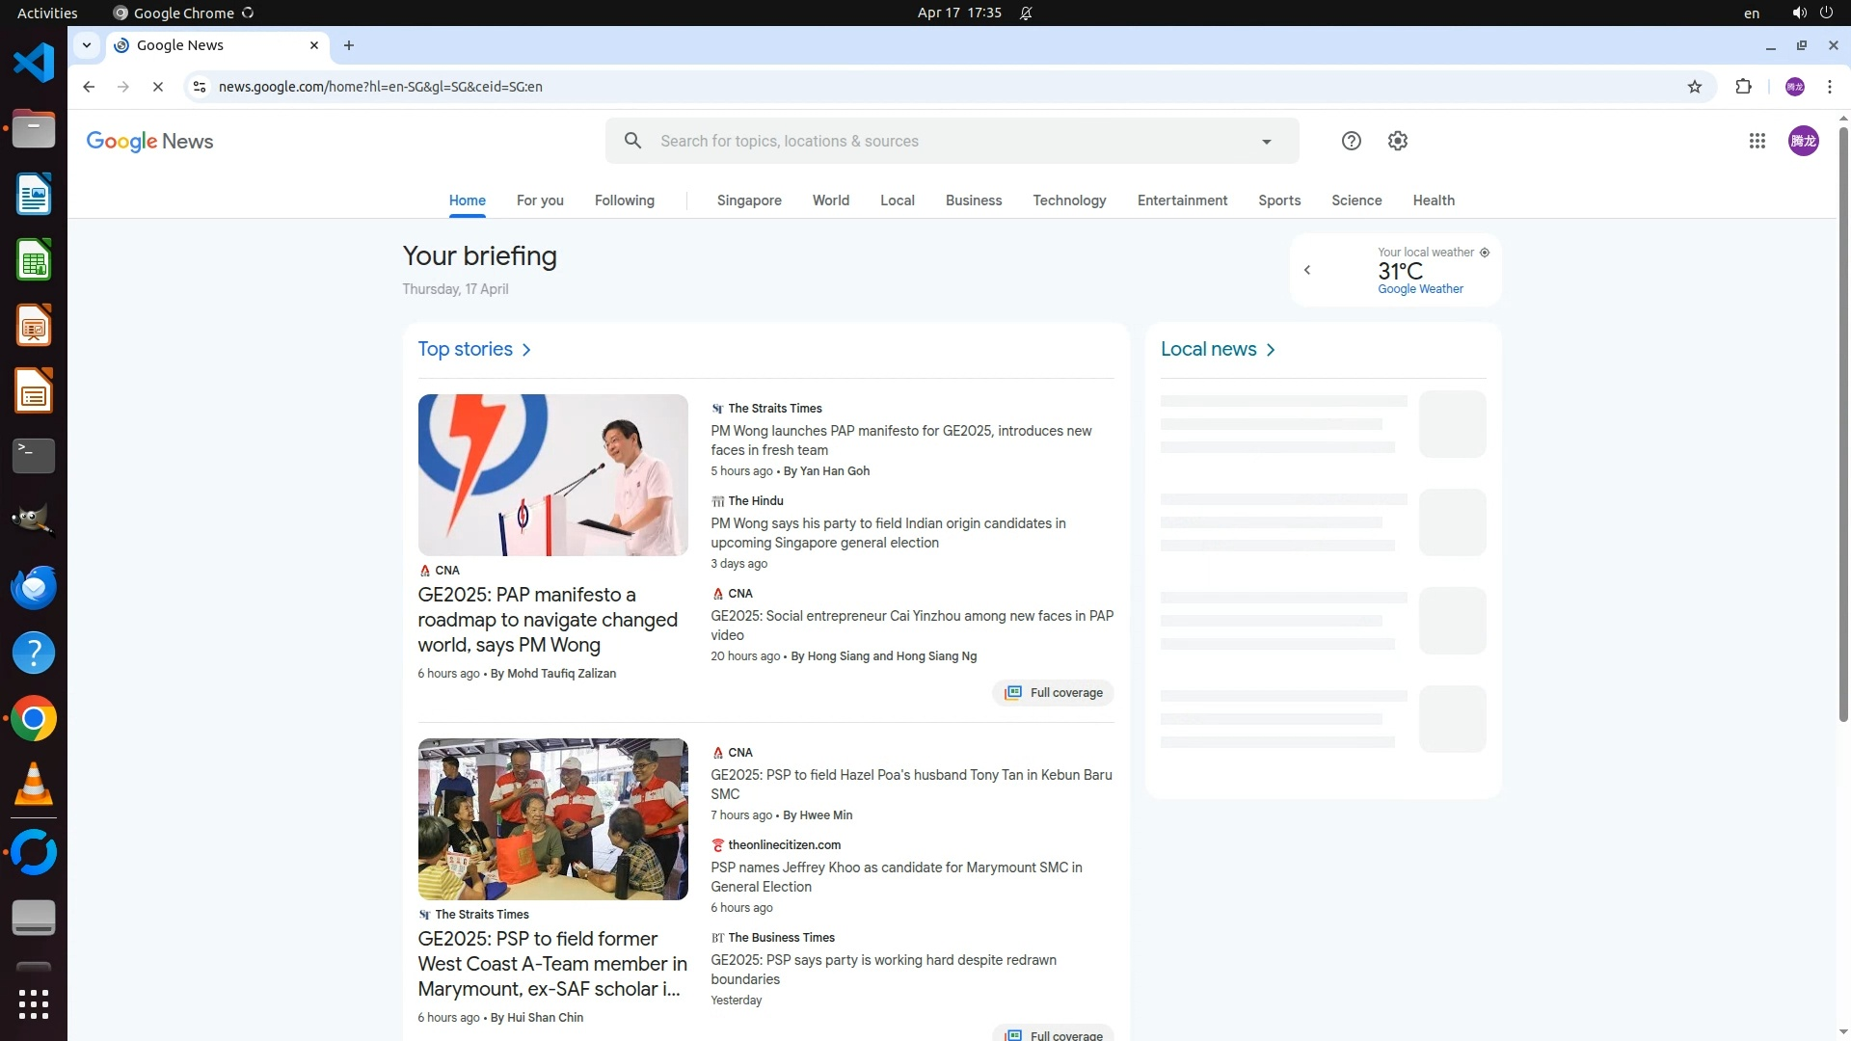
Task: Click the page vertical scrollbar
Action: pyautogui.click(x=1843, y=424)
